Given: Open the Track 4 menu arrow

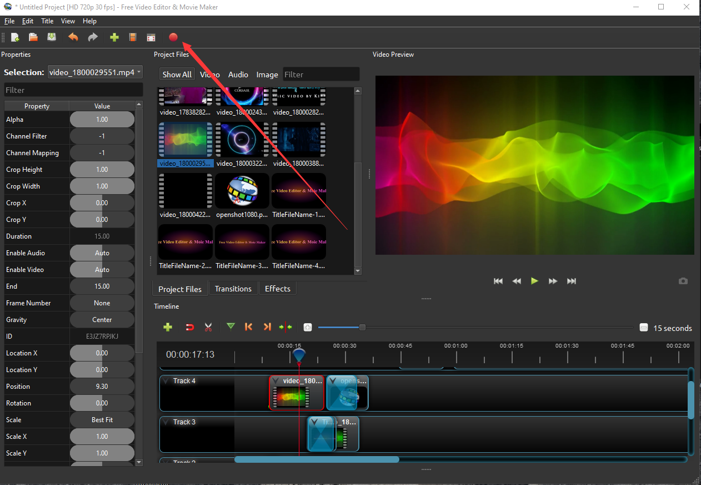Looking at the screenshot, I should (x=166, y=381).
